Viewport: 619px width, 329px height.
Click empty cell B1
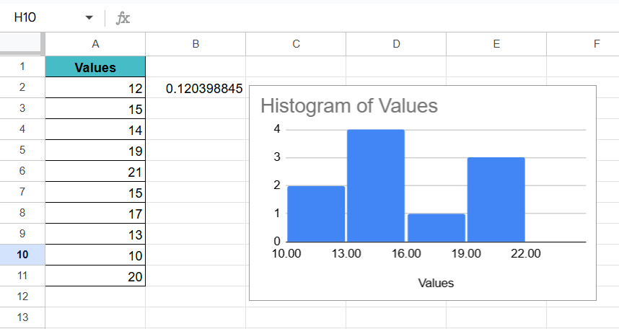coord(196,66)
